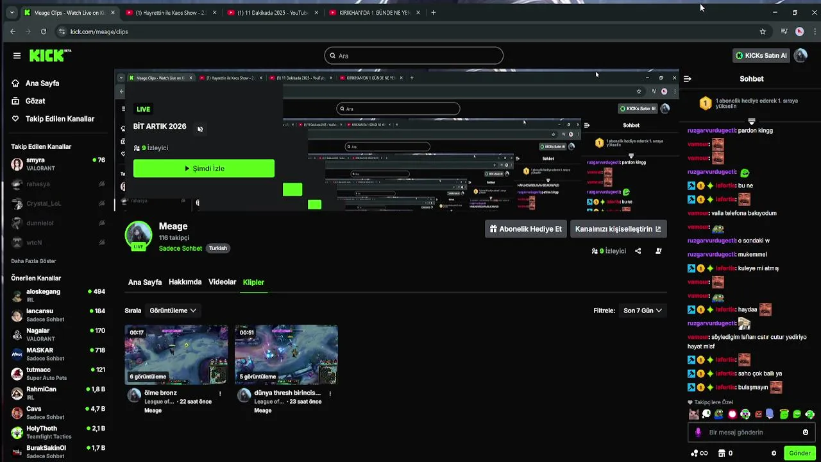Insert the cat emote from emote row
The width and height of the screenshot is (821, 462).
(x=693, y=415)
